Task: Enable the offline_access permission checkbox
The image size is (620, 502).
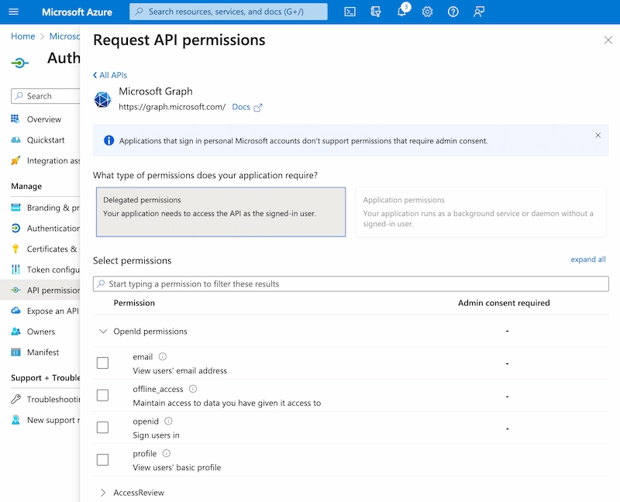Action: click(x=102, y=395)
